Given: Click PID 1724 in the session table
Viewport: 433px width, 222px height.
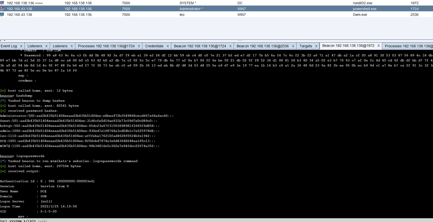Looking at the screenshot, I should pos(415,9).
